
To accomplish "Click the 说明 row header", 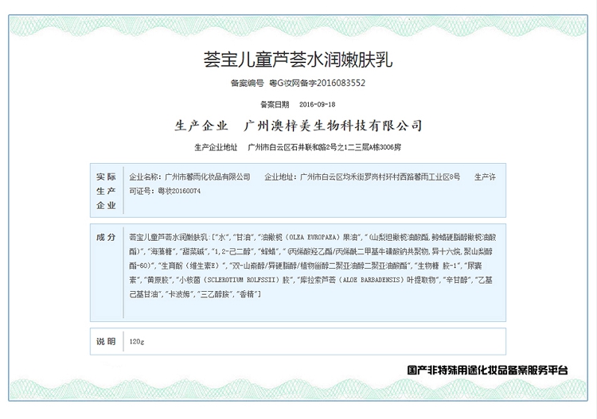I will tap(106, 341).
